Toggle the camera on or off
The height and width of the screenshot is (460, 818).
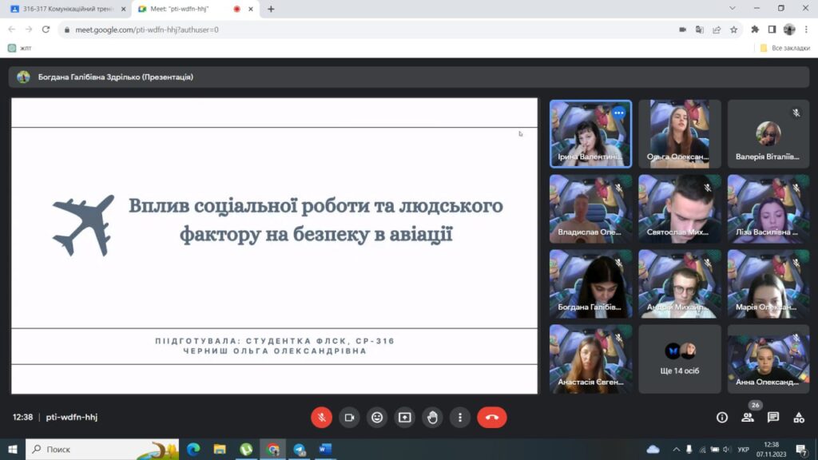[349, 417]
